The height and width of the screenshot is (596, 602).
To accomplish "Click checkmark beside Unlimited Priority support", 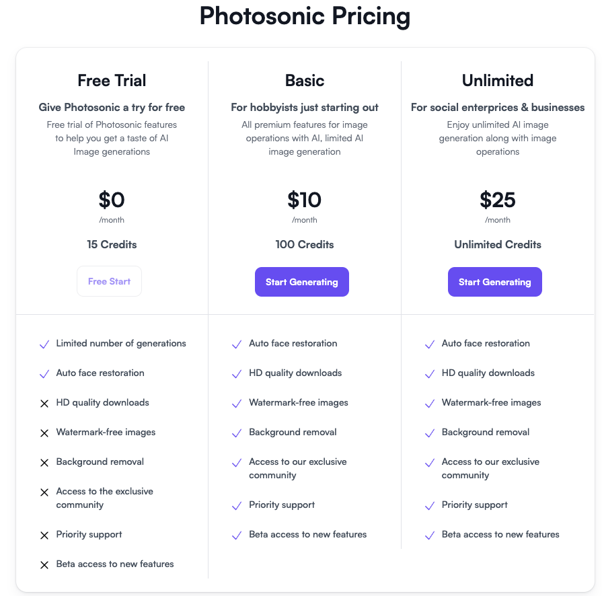I will (x=430, y=505).
